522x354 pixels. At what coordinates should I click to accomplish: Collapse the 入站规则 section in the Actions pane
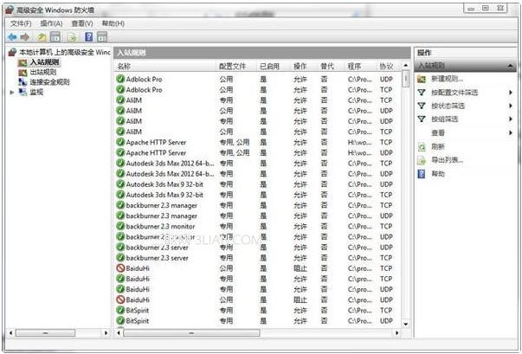click(510, 66)
